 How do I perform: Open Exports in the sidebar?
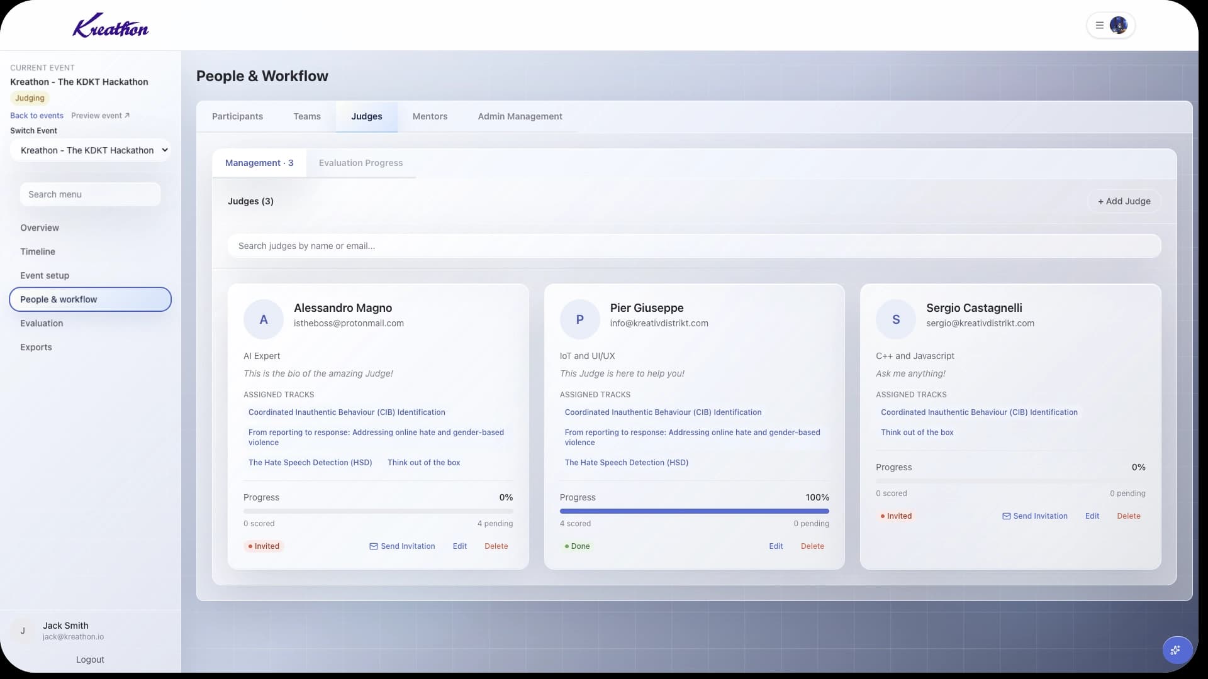(90, 347)
